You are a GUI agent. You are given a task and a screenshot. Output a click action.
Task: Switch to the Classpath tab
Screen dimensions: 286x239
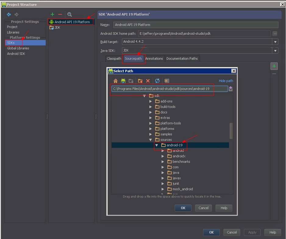114,59
